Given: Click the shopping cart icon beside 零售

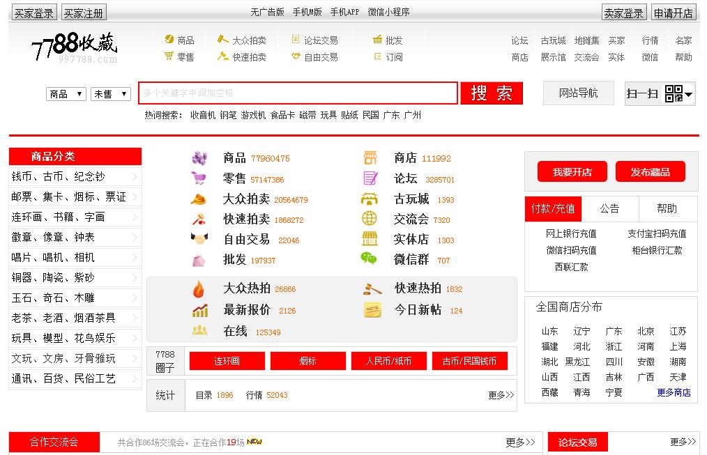Looking at the screenshot, I should coord(199,178).
